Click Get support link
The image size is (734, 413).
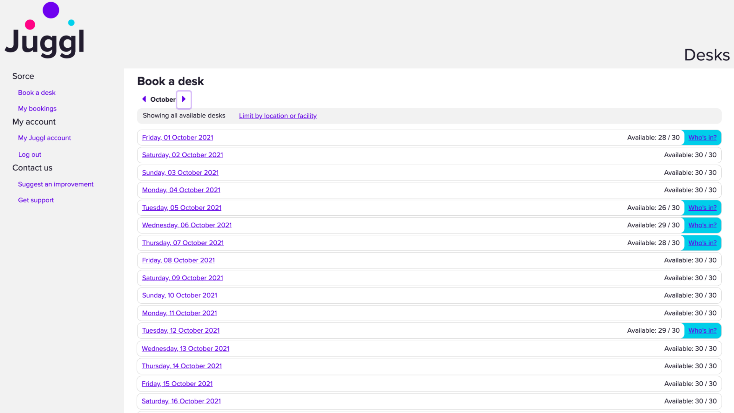pyautogui.click(x=36, y=200)
